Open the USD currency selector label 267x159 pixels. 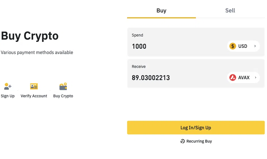pos(243,46)
